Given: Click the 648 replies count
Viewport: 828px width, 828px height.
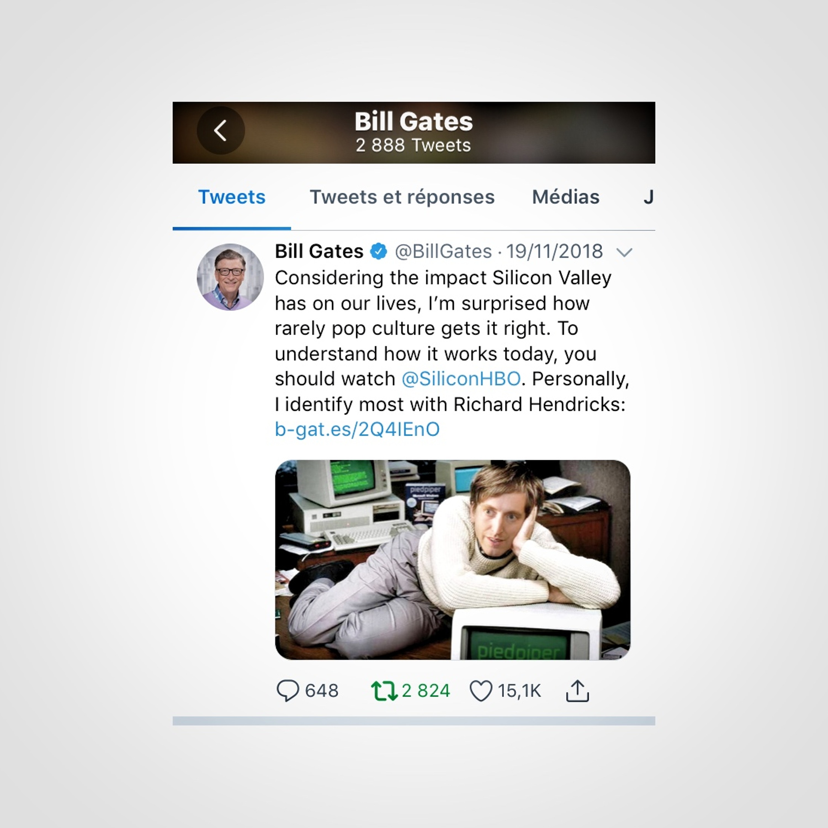Looking at the screenshot, I should (x=322, y=691).
